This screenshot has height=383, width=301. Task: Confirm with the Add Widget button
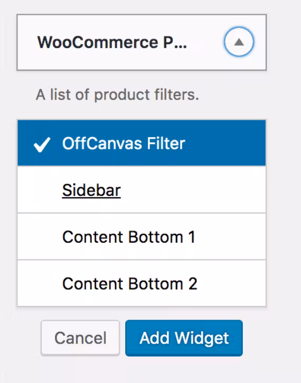[x=184, y=338]
